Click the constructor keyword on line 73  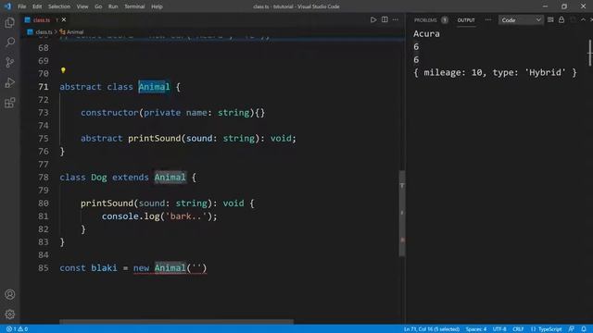pos(109,113)
